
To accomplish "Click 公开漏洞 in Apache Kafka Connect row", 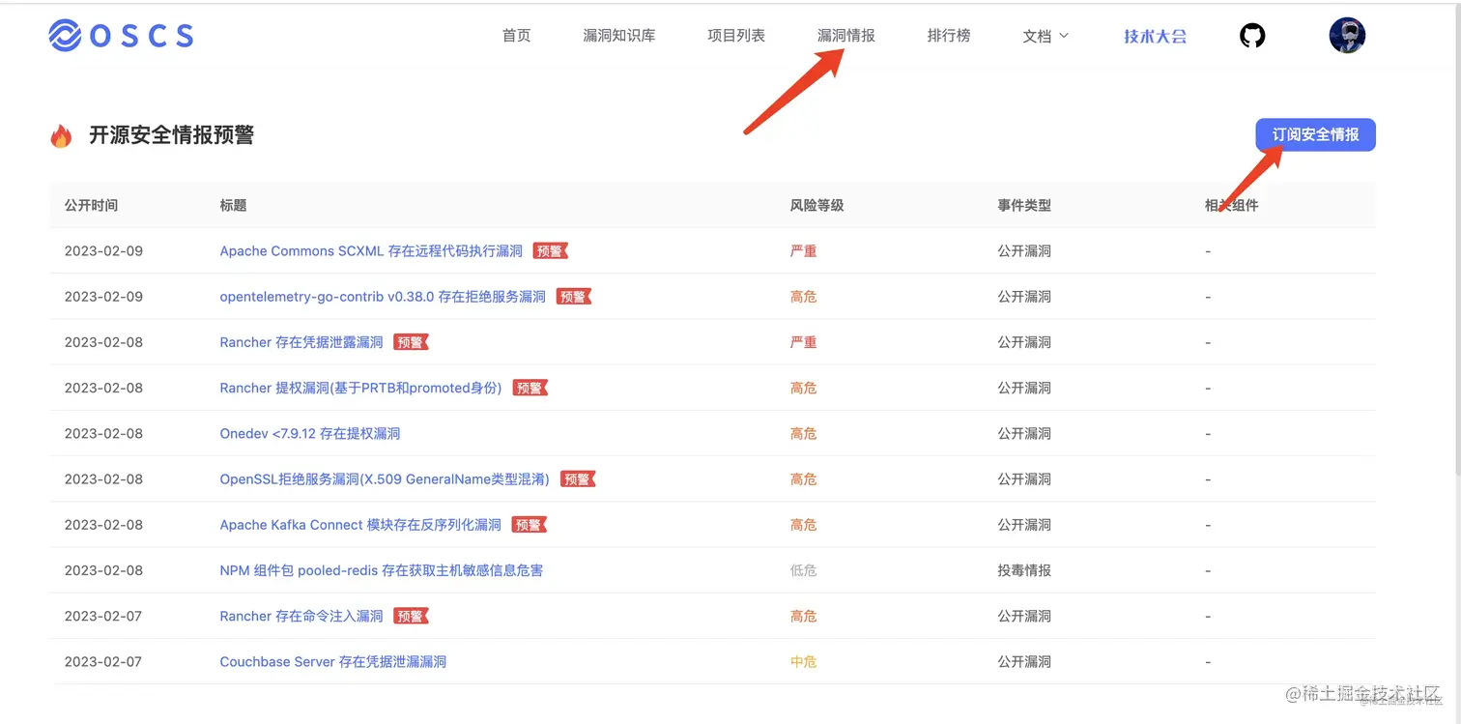I will click(1024, 525).
